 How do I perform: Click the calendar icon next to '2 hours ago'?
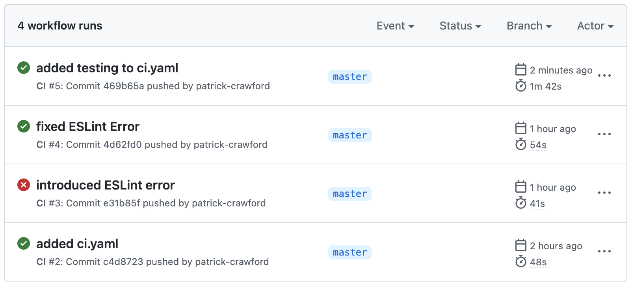pyautogui.click(x=521, y=245)
